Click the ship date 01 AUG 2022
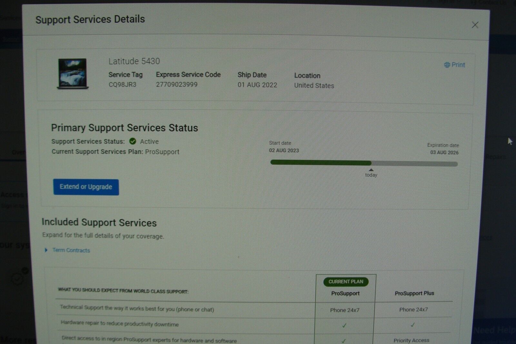 257,85
